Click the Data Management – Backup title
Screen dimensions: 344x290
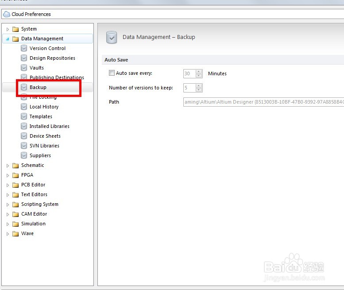tap(158, 37)
